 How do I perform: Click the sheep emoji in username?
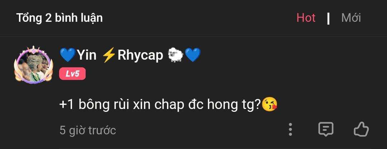175,55
